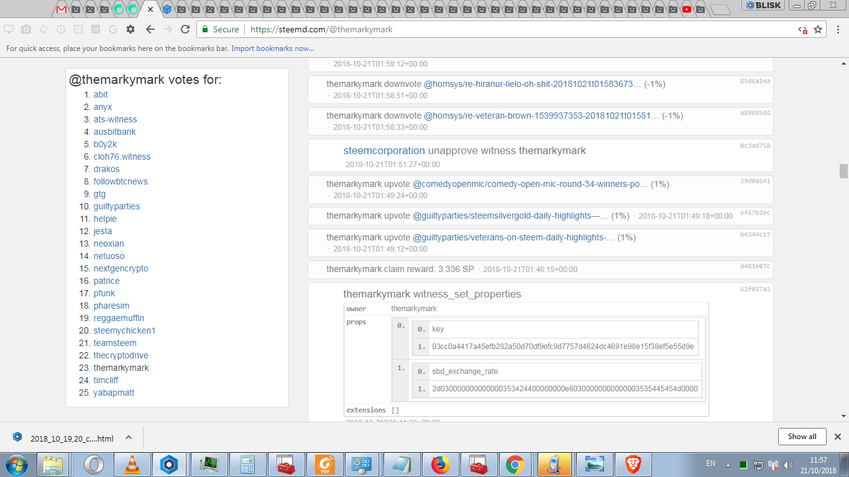Launch Firefox from the taskbar
849x477 pixels.
coord(439,465)
